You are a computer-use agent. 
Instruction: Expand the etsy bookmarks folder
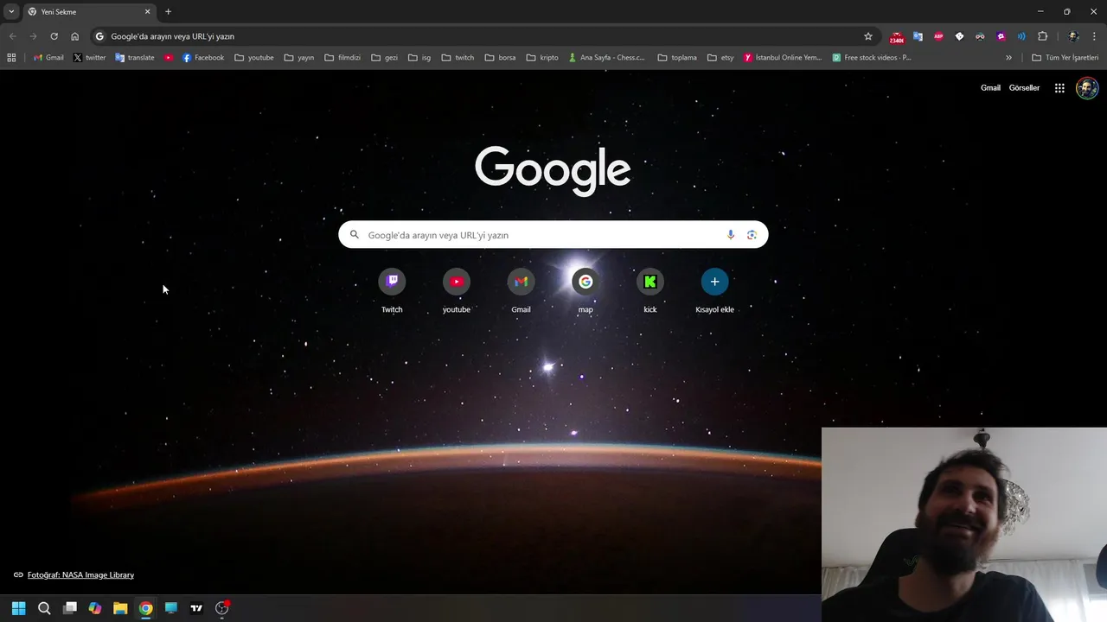[720, 58]
